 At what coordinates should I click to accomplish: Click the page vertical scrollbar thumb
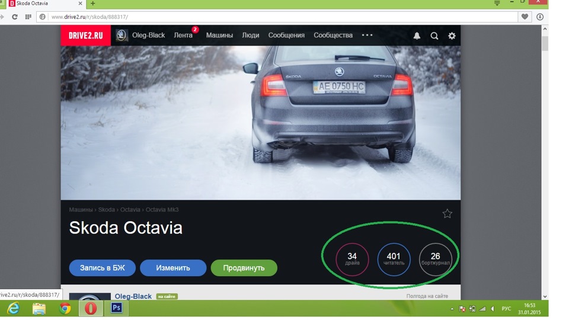tap(545, 43)
